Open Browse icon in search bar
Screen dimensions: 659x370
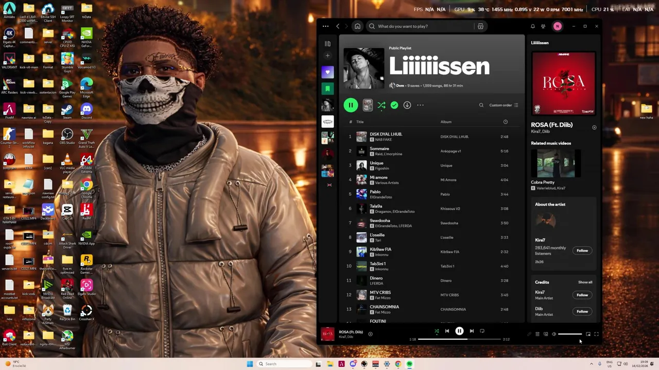(480, 26)
